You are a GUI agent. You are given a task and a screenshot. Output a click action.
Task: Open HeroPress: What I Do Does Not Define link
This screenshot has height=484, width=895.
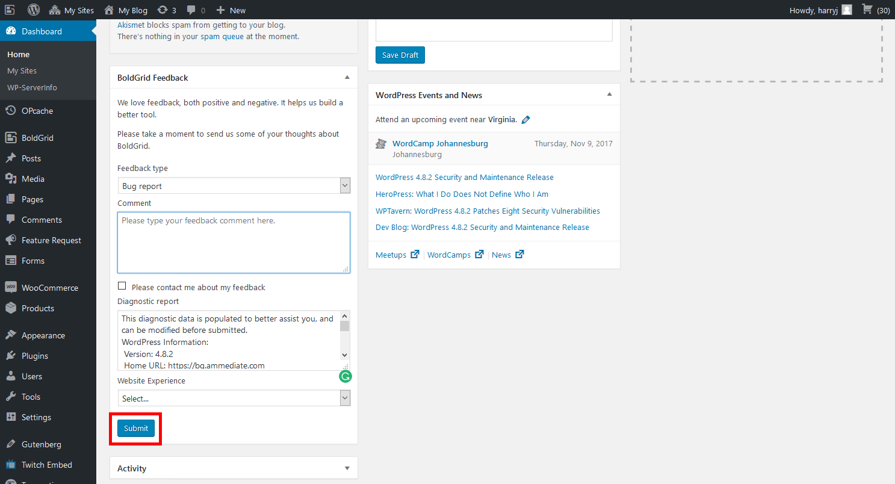click(462, 194)
